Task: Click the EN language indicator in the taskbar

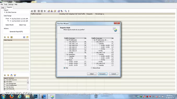Action: (x=134, y=96)
